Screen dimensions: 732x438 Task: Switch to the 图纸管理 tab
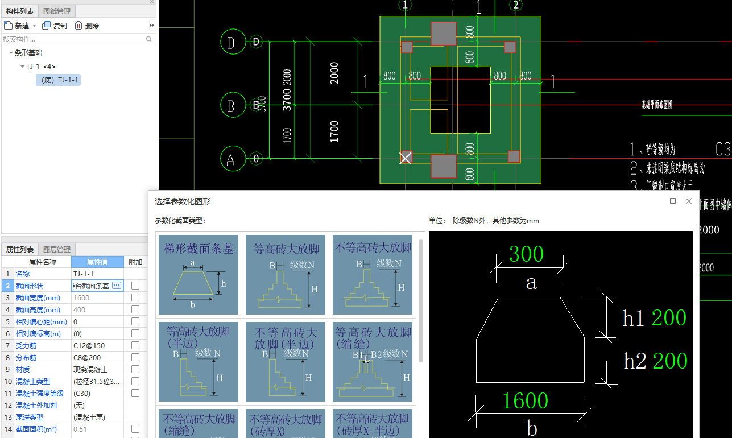(x=57, y=11)
